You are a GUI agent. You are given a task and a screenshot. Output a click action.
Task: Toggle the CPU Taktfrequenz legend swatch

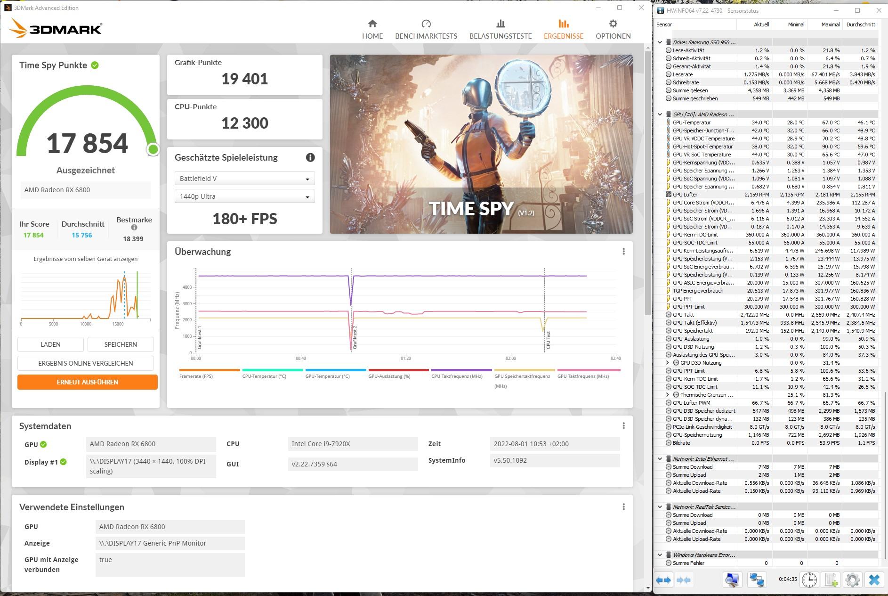pos(461,370)
